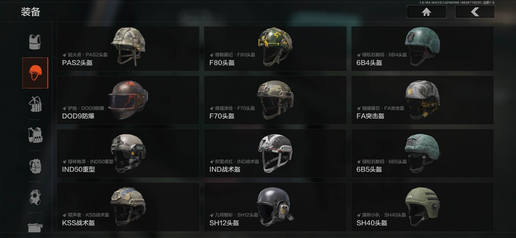Select the F80头盔 helmet card

pyautogui.click(x=275, y=49)
